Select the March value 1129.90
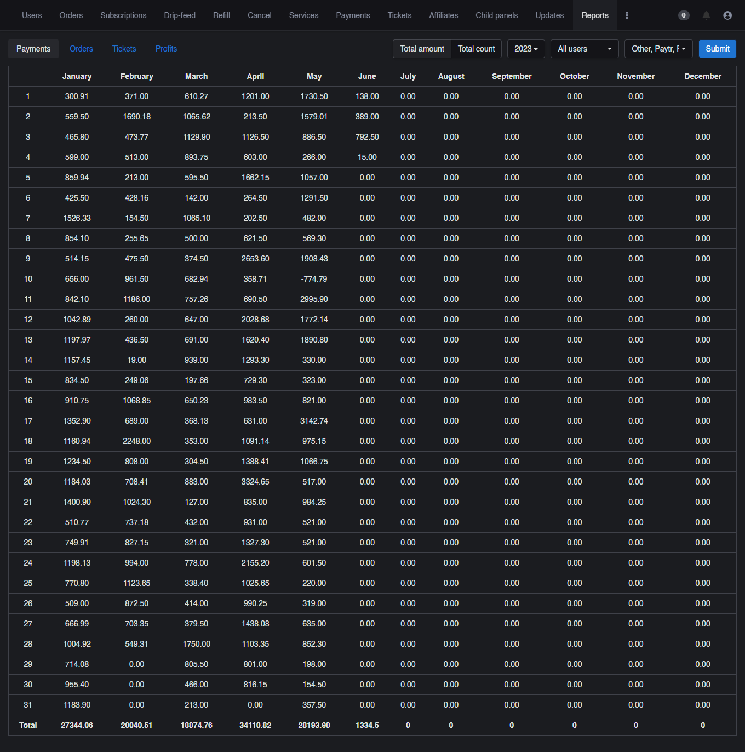The width and height of the screenshot is (745, 752). (x=196, y=137)
